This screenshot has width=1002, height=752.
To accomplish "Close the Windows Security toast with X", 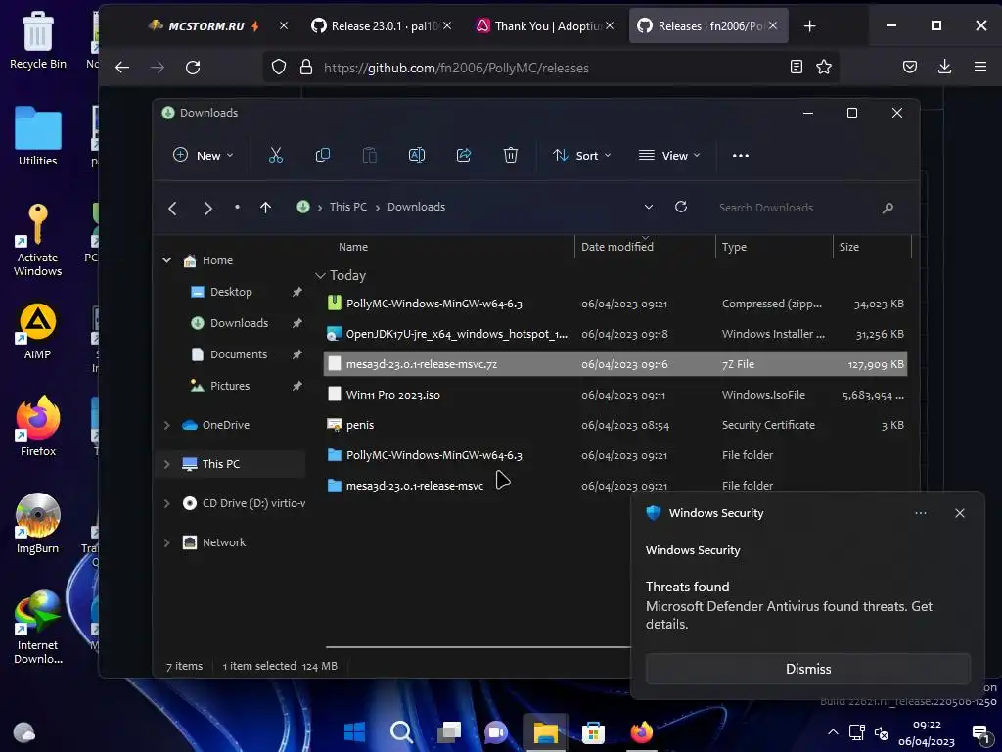I will pos(959,513).
